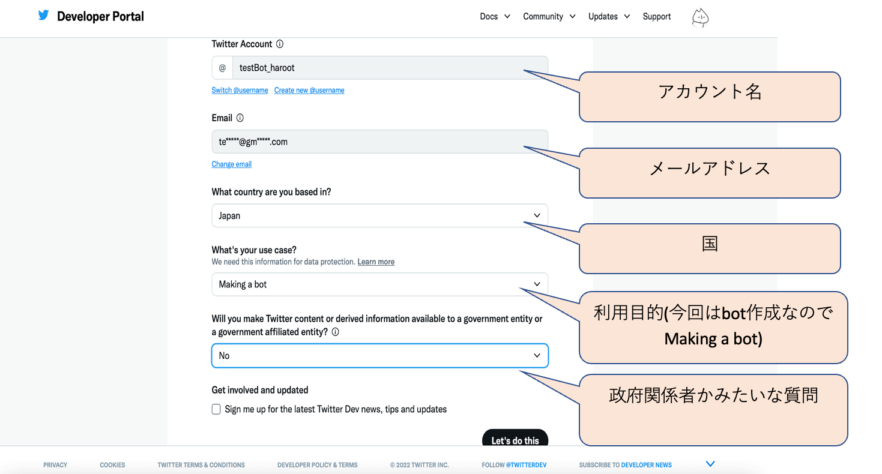Open Twitter Terms & Conditions footer link

click(201, 465)
